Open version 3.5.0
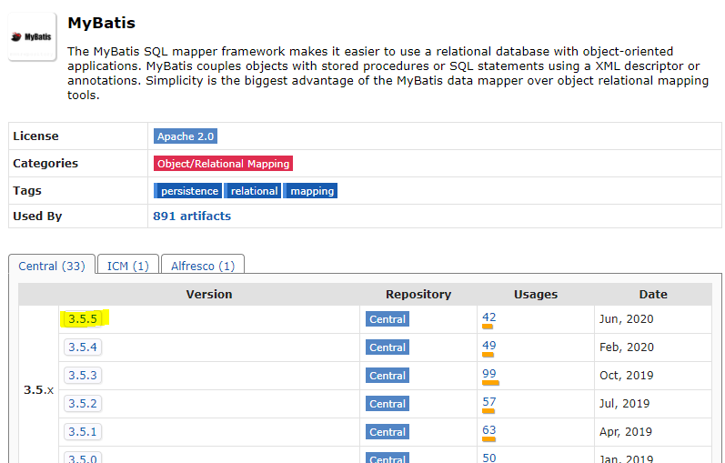The height and width of the screenshot is (463, 725). click(x=83, y=458)
